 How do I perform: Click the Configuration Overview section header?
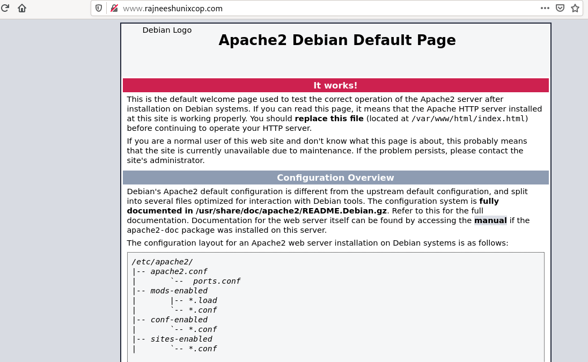tap(336, 178)
